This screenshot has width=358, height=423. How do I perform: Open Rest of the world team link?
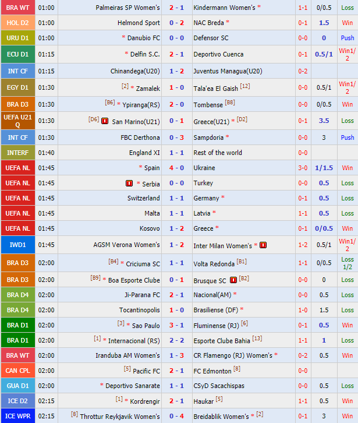(x=218, y=153)
